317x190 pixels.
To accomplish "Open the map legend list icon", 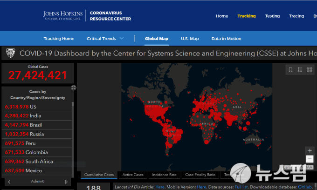I will [300, 70].
